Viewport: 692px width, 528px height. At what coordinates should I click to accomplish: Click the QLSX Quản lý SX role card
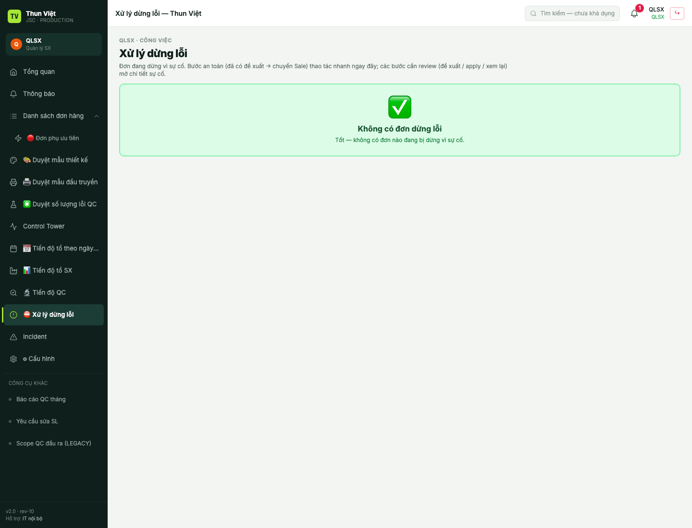click(54, 44)
